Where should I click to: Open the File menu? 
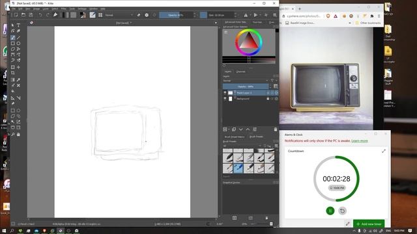14,8
